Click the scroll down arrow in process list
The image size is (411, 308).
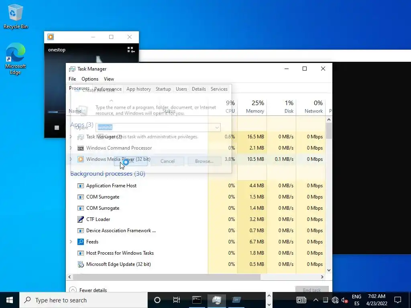[329, 270]
